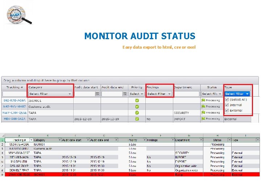Open tracking link NWY-GXM-Q55E
Viewport: 261px width, 196px height.
[x=14, y=113]
